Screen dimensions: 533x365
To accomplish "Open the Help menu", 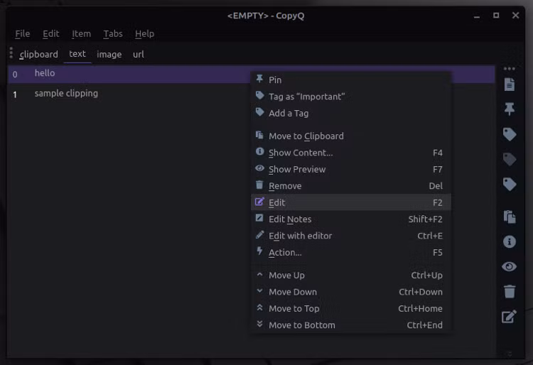I will pyautogui.click(x=144, y=33).
